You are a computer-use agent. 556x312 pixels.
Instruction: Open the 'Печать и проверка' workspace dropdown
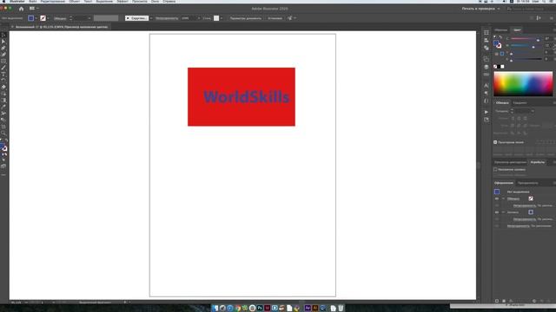pos(480,9)
